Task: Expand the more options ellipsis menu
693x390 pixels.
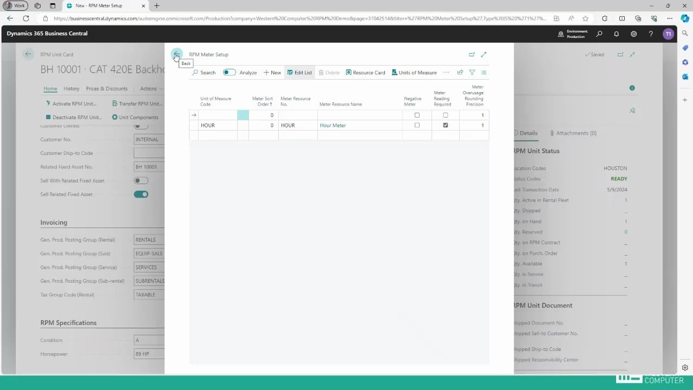Action: click(446, 73)
